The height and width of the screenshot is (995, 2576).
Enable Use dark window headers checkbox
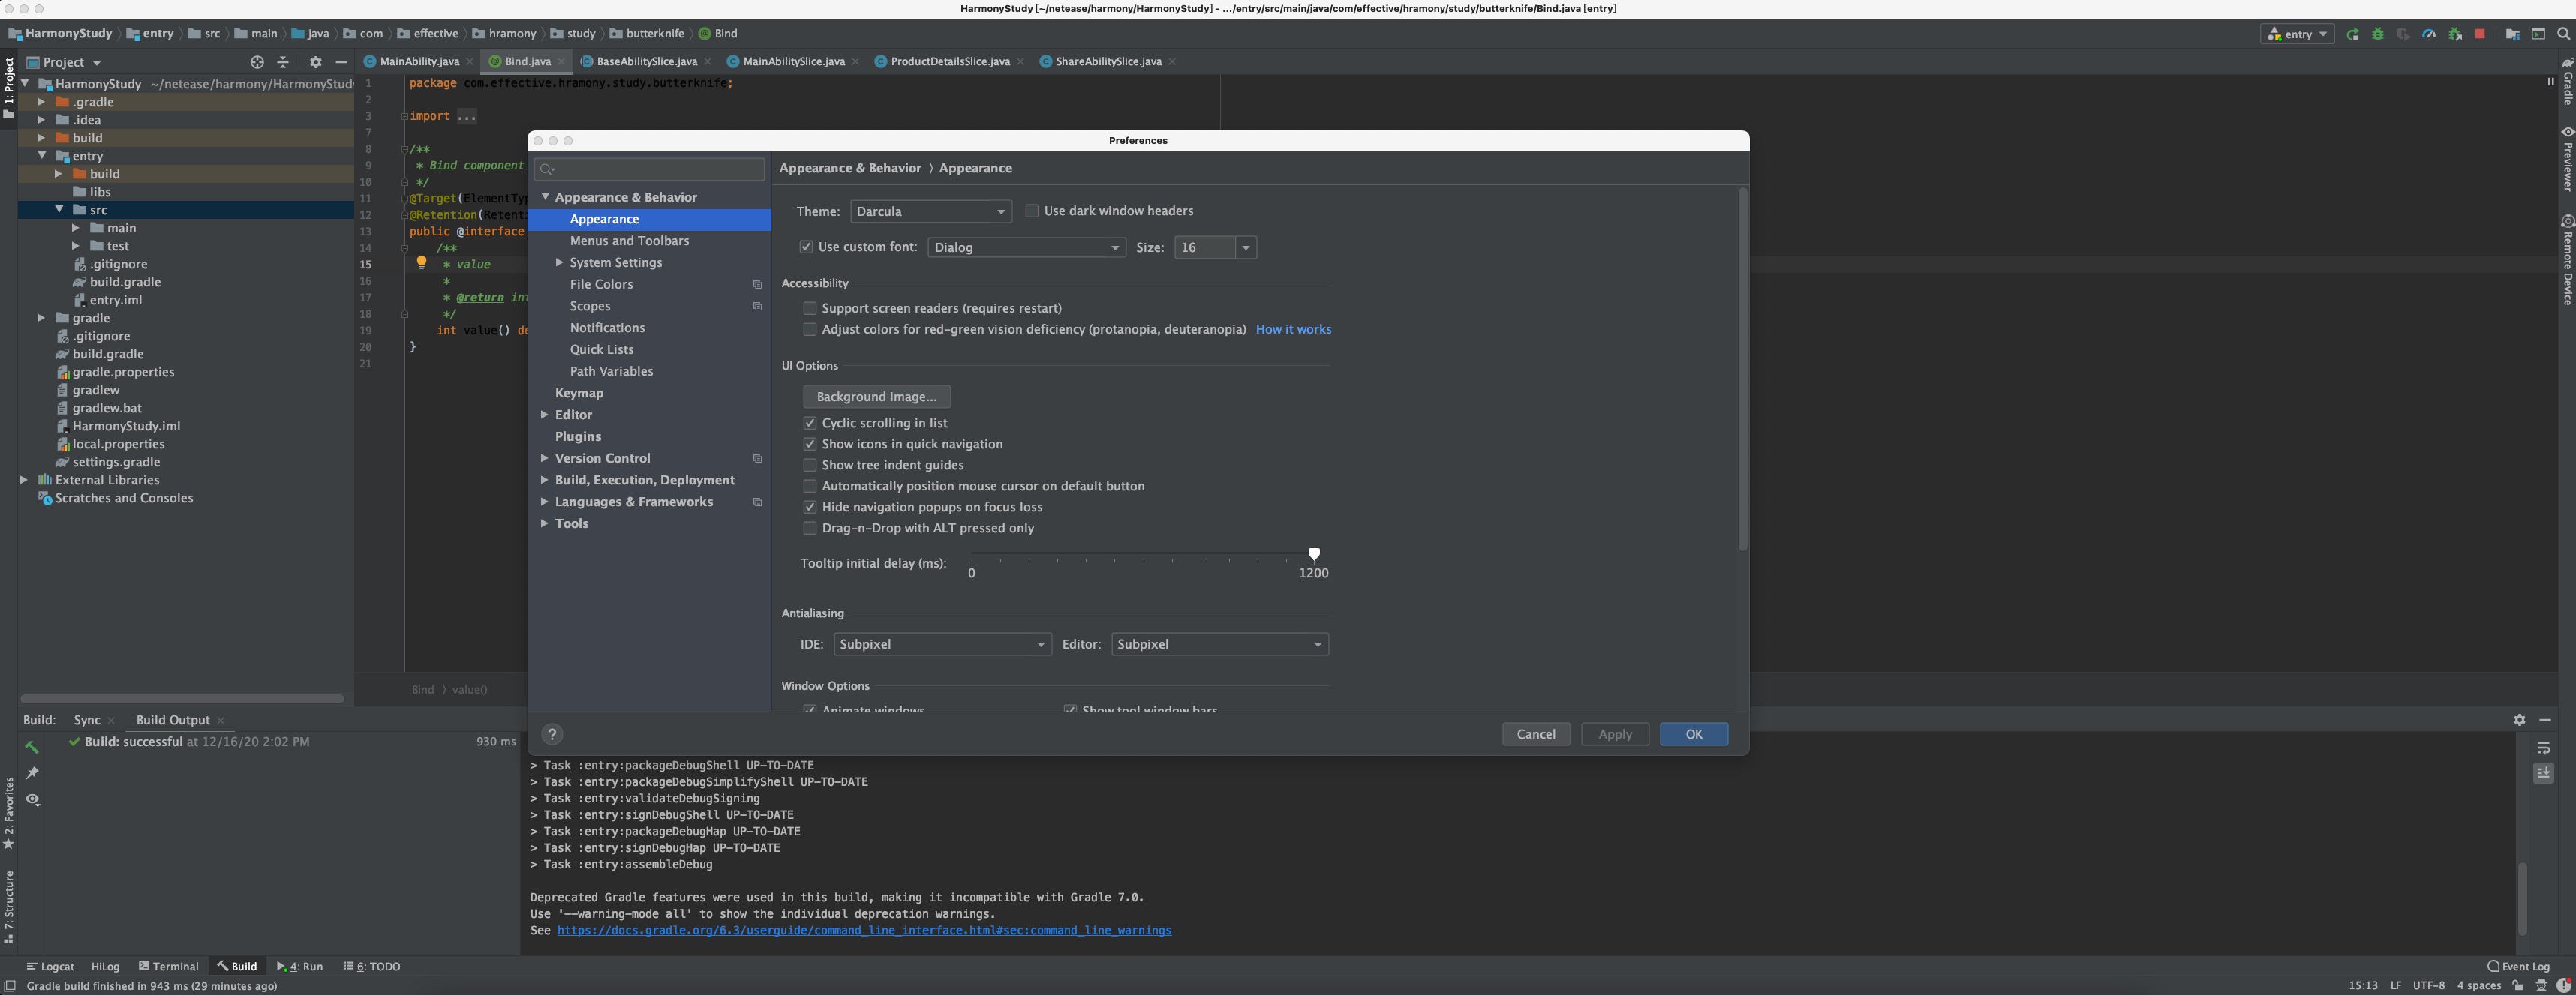click(1032, 211)
